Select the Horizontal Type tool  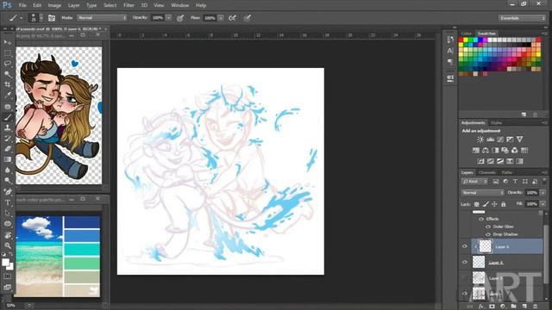(8, 203)
